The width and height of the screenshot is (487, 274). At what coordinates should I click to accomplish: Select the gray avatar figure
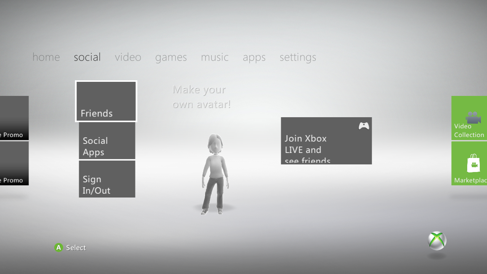215,174
